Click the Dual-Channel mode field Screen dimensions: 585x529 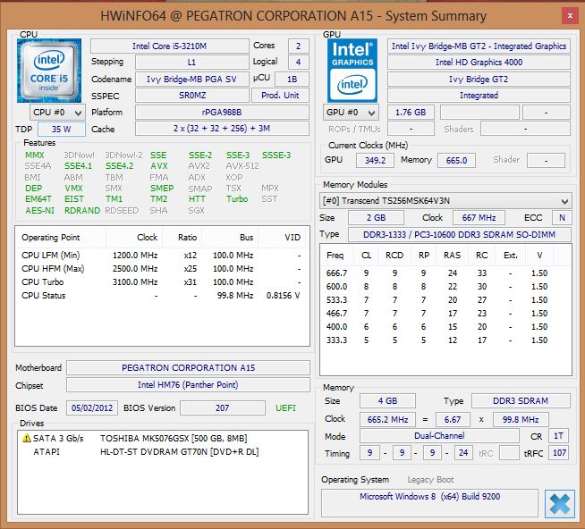tap(439, 436)
